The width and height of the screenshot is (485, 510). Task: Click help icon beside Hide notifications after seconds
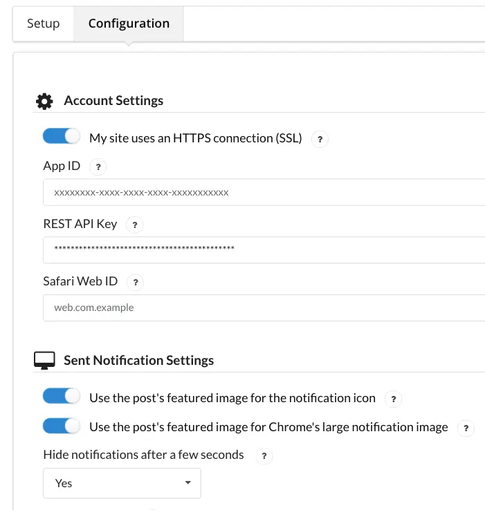point(264,456)
